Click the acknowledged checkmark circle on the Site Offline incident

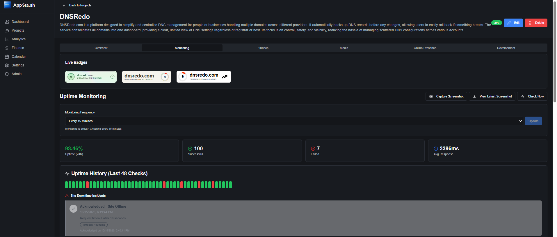(74, 209)
